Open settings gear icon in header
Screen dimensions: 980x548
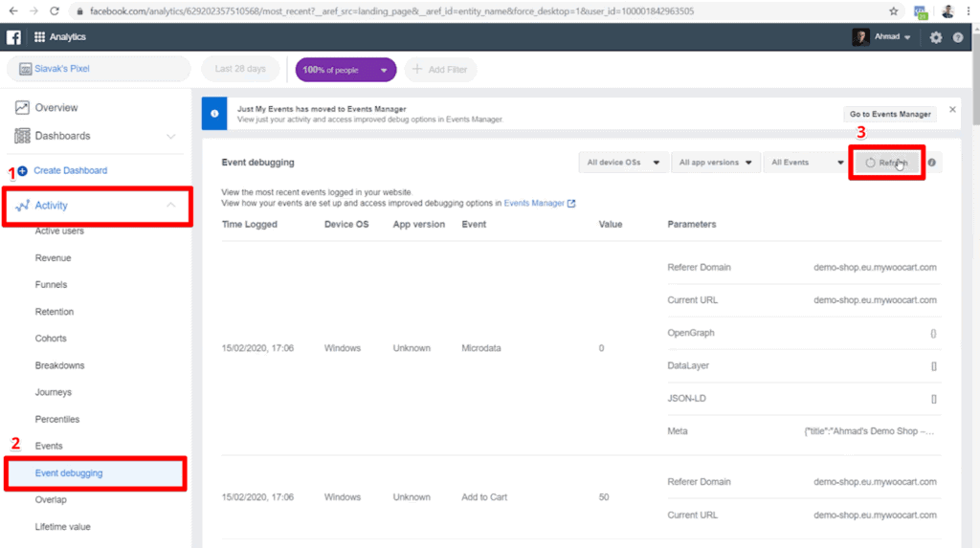935,37
